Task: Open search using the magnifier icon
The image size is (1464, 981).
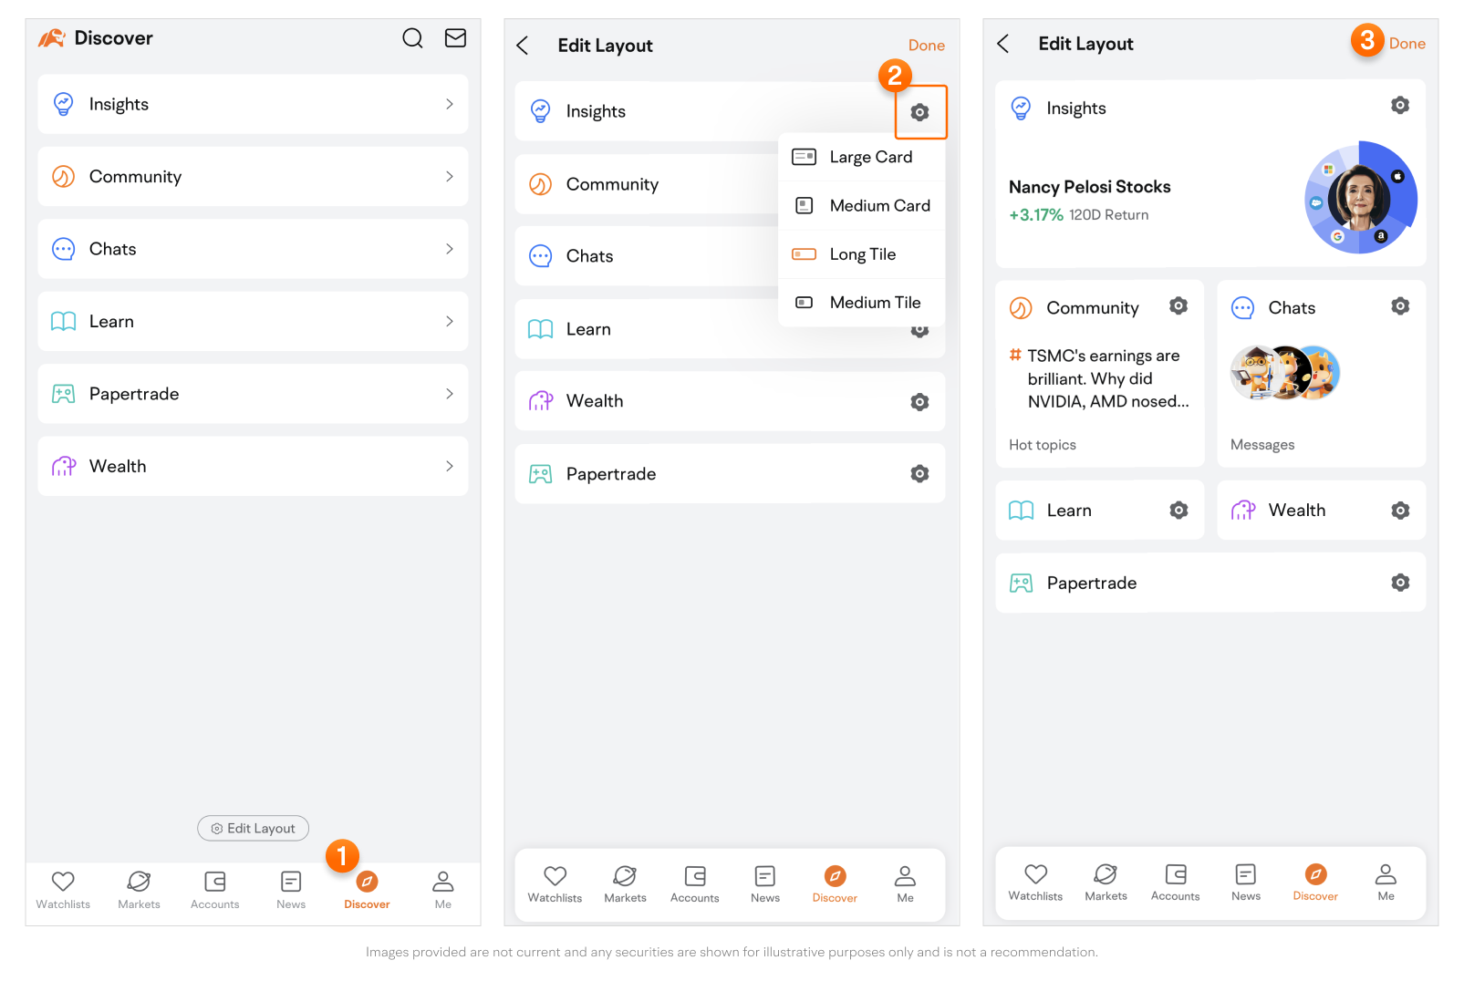Action: click(x=412, y=38)
